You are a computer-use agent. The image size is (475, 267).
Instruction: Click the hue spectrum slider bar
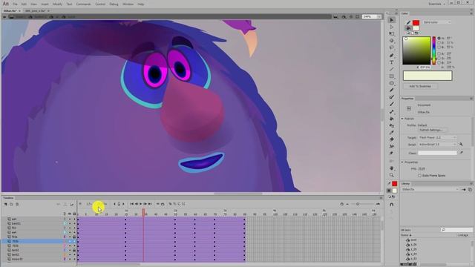point(433,50)
